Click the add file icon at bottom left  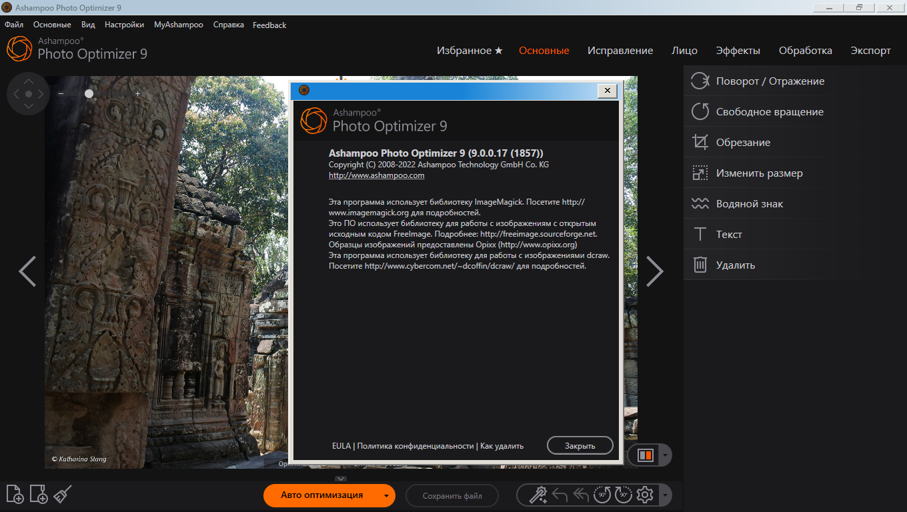pyautogui.click(x=15, y=494)
